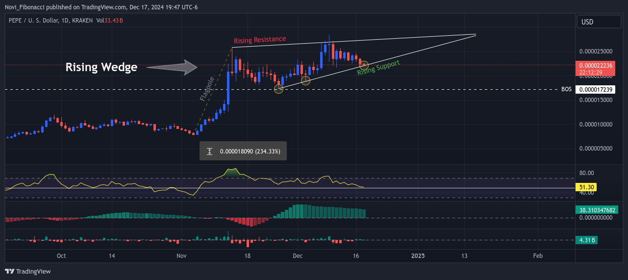Click the measure arrows icon in tooltip
This screenshot has height=280, width=628.
tap(209, 152)
